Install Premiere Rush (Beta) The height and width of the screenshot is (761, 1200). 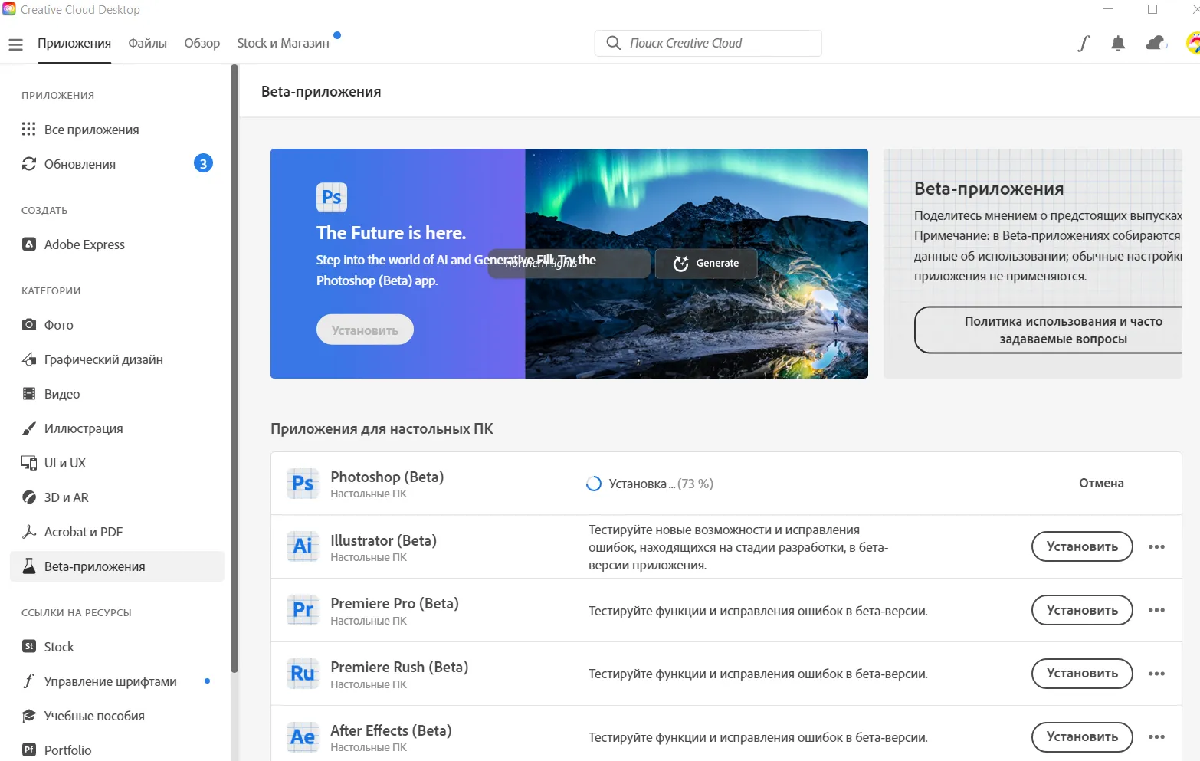(1082, 674)
